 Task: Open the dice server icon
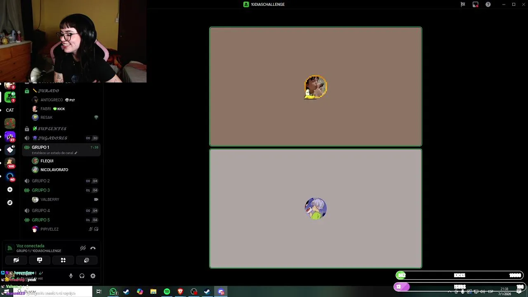click(10, 150)
